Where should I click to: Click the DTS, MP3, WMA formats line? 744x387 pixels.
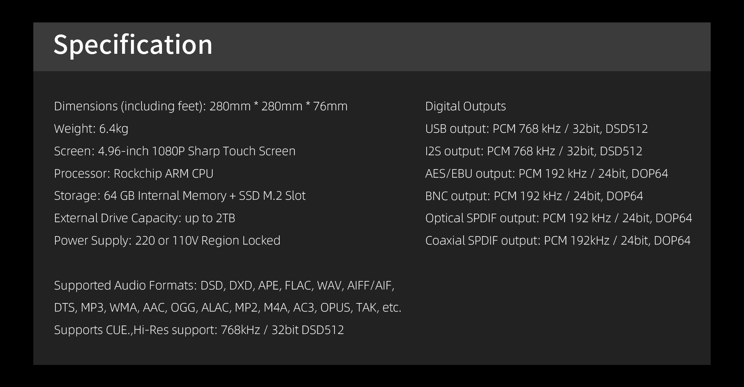227,308
